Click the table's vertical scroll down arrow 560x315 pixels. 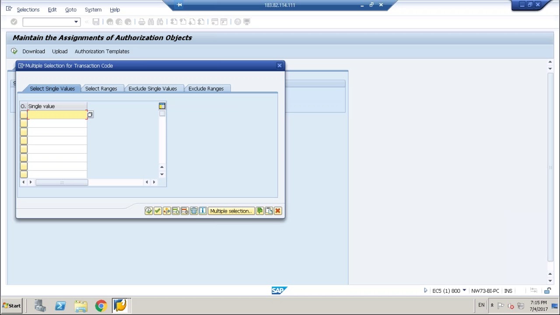(x=162, y=174)
